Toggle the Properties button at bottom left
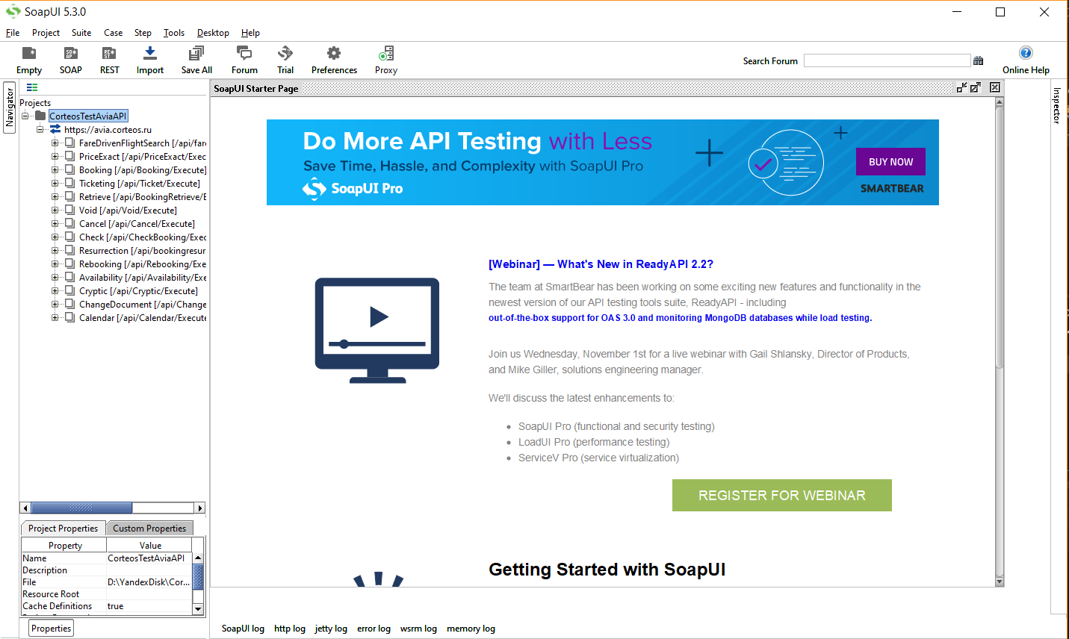The width and height of the screenshot is (1069, 639). tap(52, 629)
